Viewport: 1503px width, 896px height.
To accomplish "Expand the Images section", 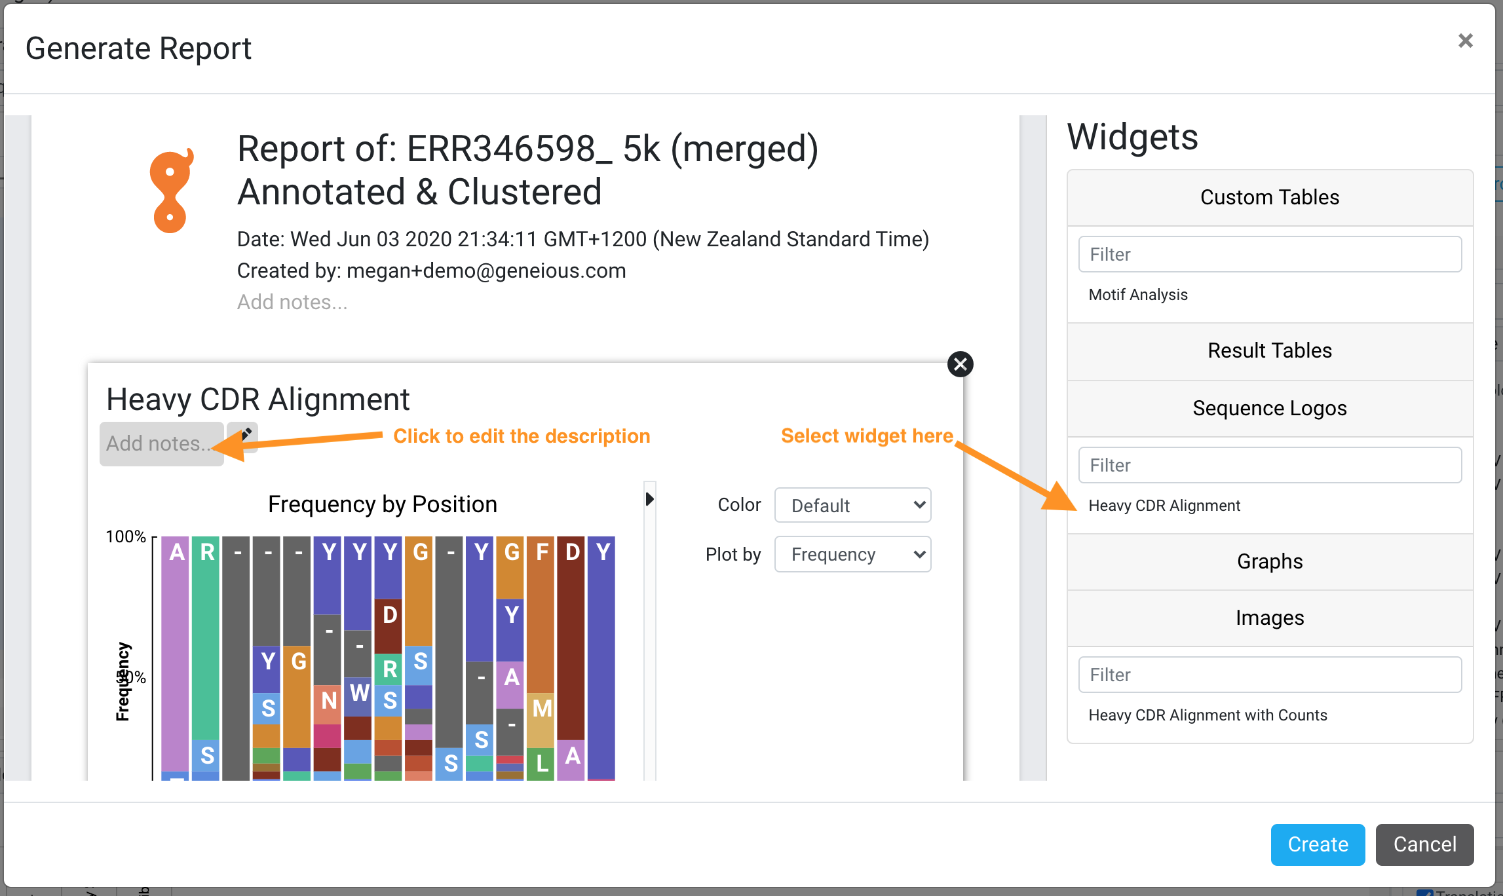I will click(x=1270, y=618).
